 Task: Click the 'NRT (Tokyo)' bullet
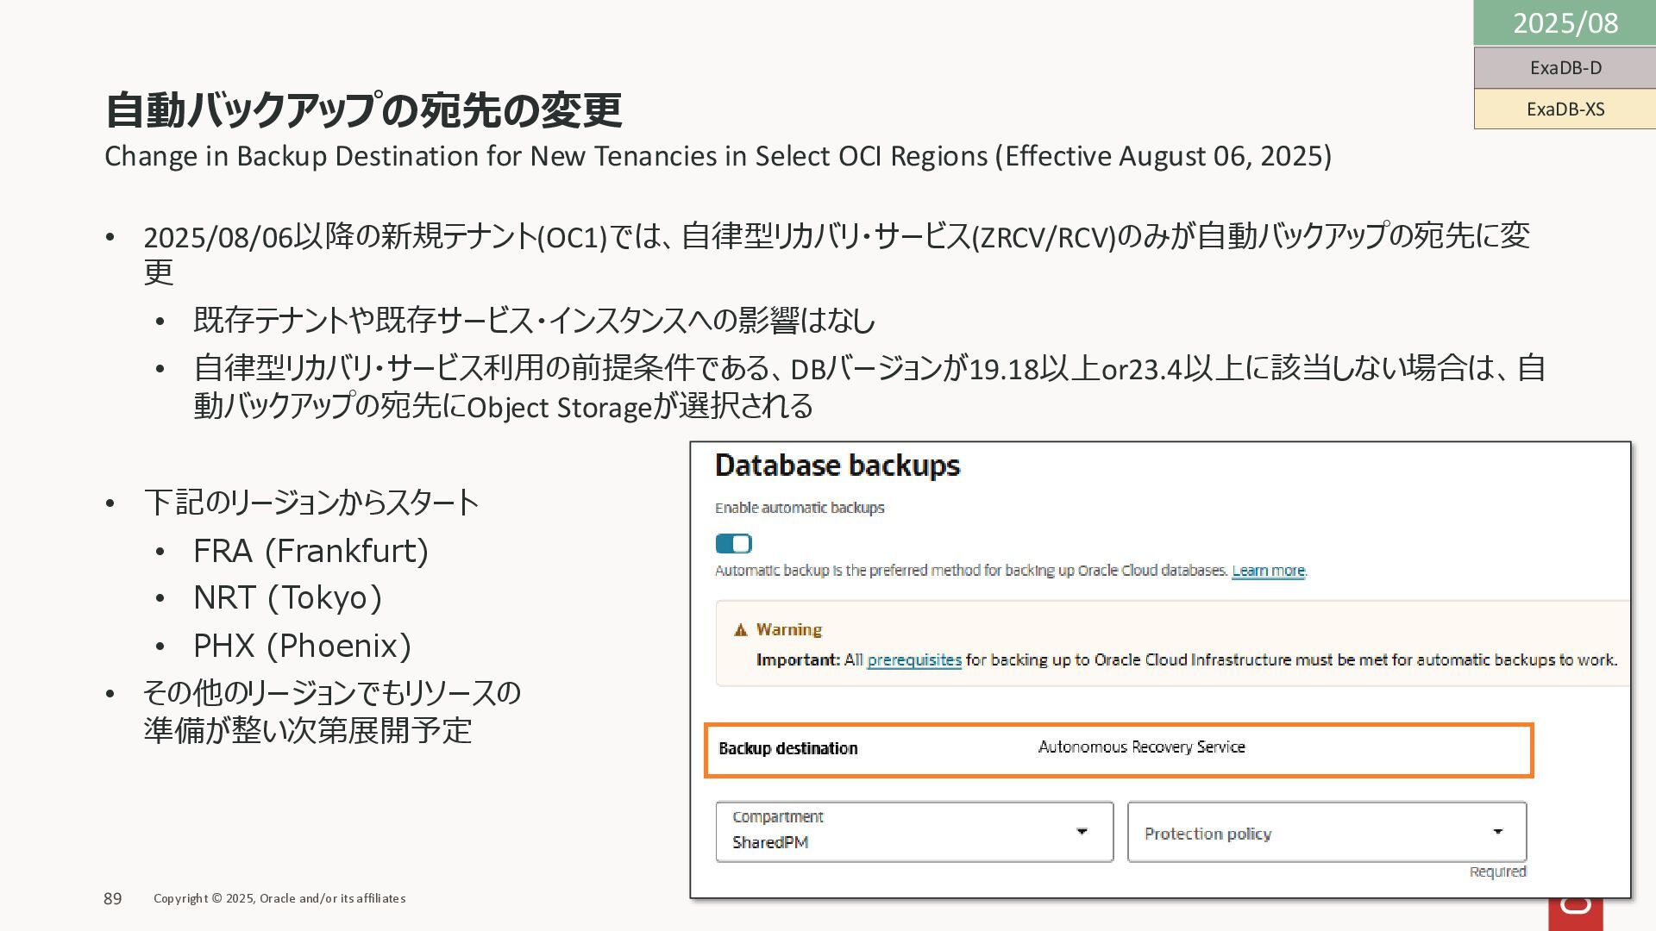coord(287,597)
